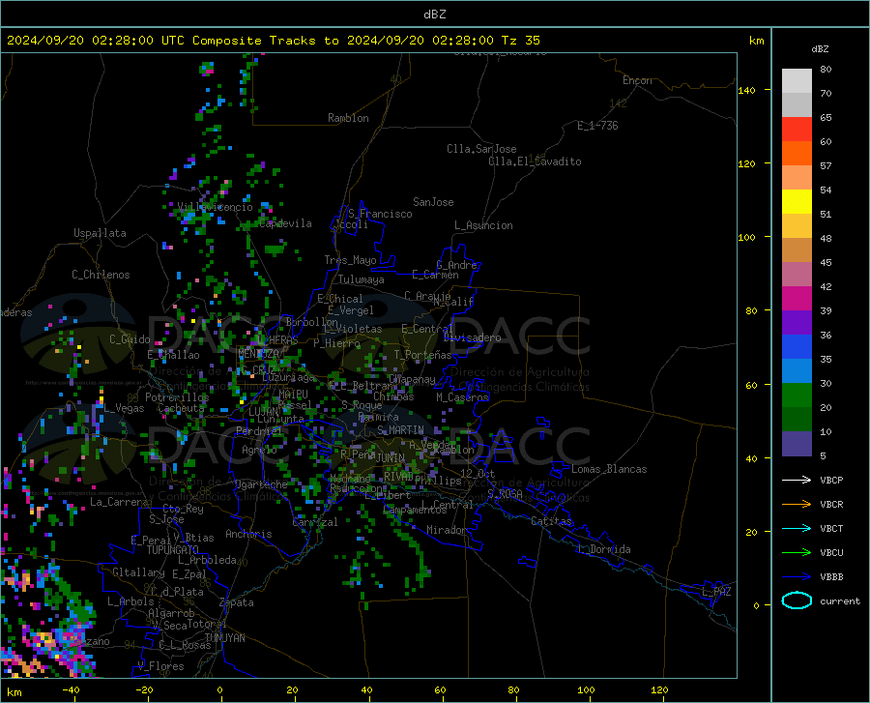This screenshot has height=703, width=870.
Task: Click the TUNUYAN label
Action: click(x=224, y=637)
